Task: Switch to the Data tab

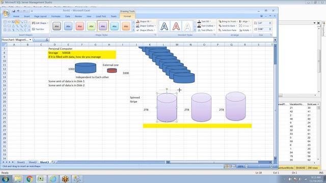Action: (x=68, y=16)
